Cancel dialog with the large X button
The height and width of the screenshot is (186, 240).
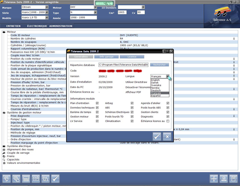click(167, 136)
